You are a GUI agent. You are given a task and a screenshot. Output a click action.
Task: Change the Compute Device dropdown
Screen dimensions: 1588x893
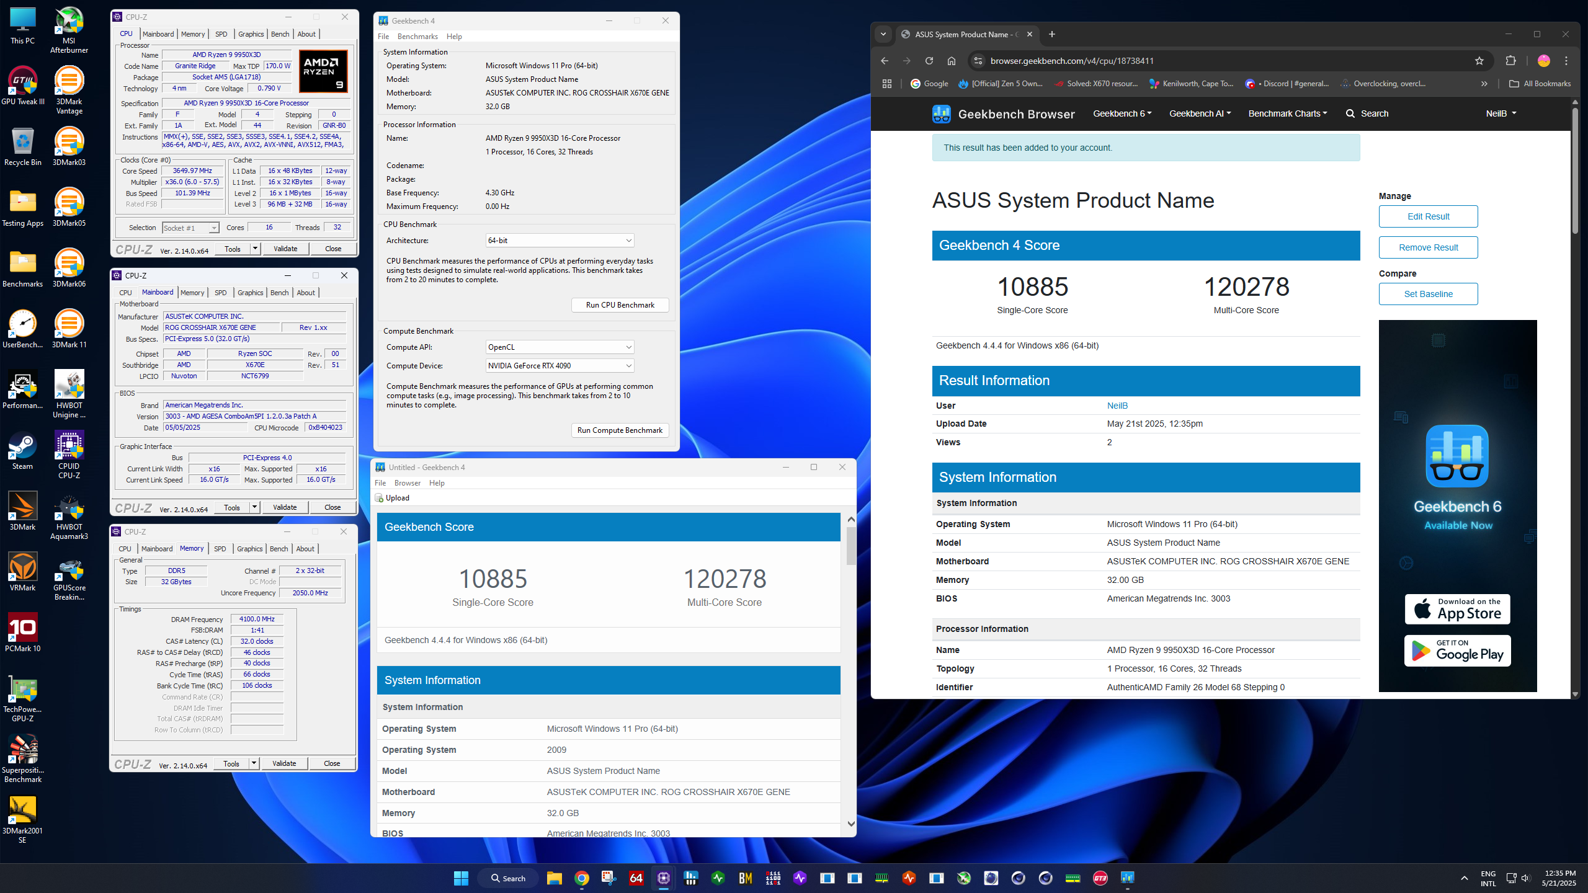click(560, 365)
